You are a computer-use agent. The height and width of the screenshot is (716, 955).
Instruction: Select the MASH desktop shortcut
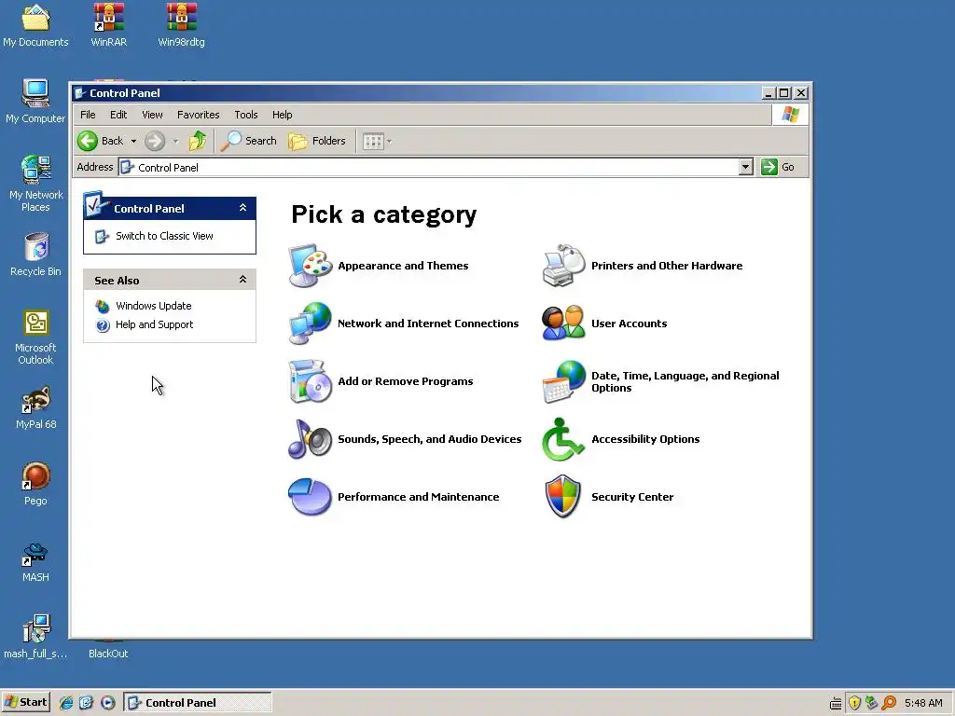[35, 561]
